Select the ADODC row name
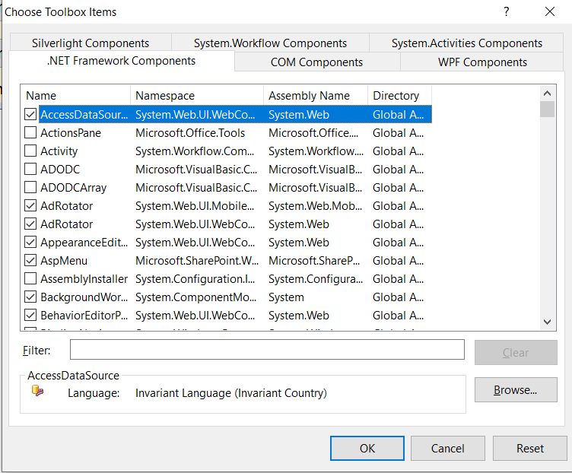The image size is (572, 473). coord(60,170)
